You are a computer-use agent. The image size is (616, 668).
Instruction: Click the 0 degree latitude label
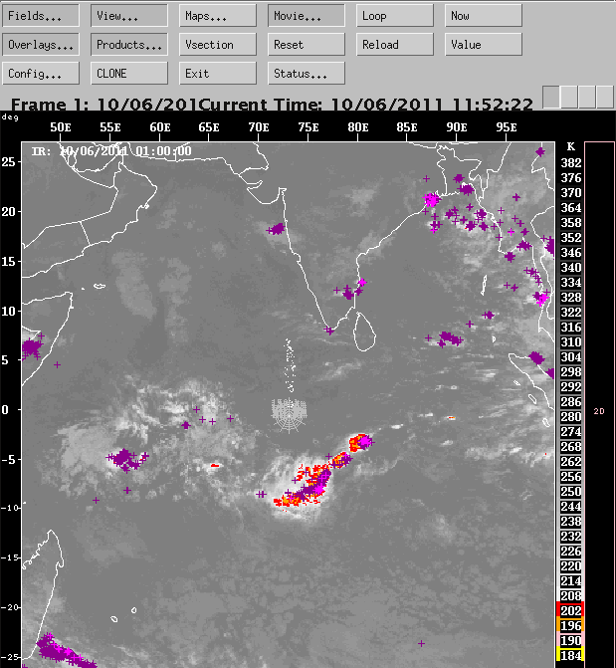click(5, 410)
